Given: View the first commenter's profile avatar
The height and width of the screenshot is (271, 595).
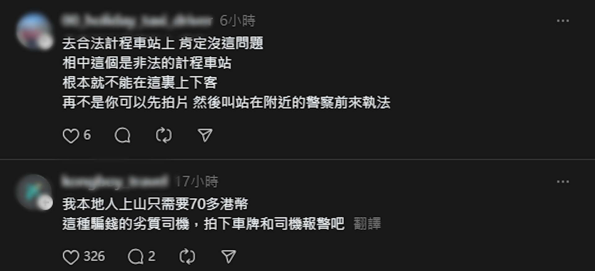Looking at the screenshot, I should (34, 31).
